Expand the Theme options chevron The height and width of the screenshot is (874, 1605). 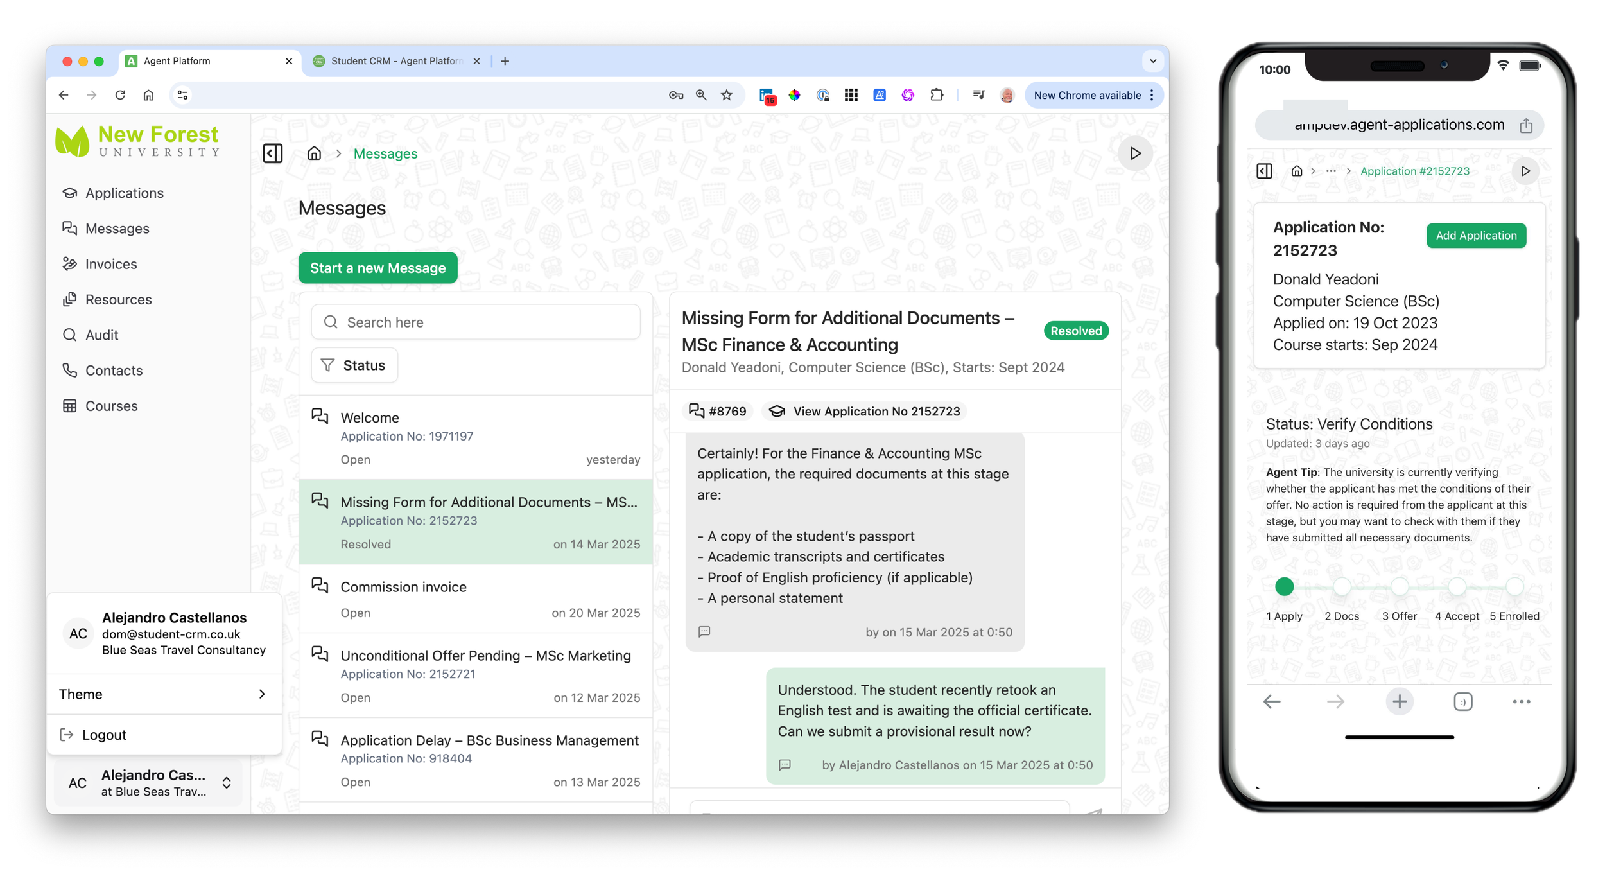(262, 694)
